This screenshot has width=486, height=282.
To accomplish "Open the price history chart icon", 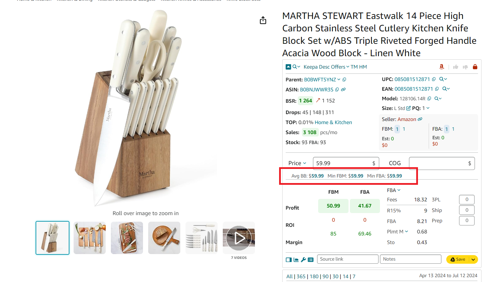I will pos(296,260).
